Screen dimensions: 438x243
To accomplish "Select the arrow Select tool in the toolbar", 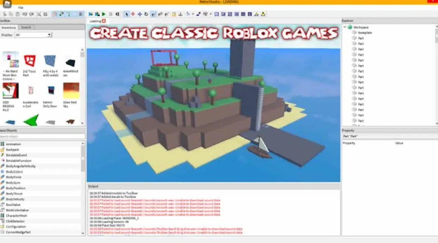I will (126, 14).
